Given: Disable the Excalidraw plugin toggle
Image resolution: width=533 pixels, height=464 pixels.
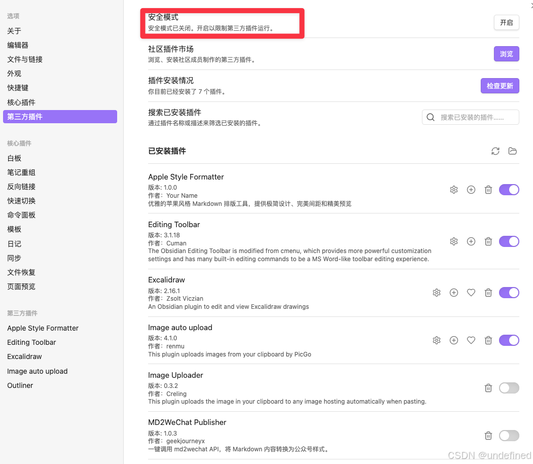Looking at the screenshot, I should 509,293.
